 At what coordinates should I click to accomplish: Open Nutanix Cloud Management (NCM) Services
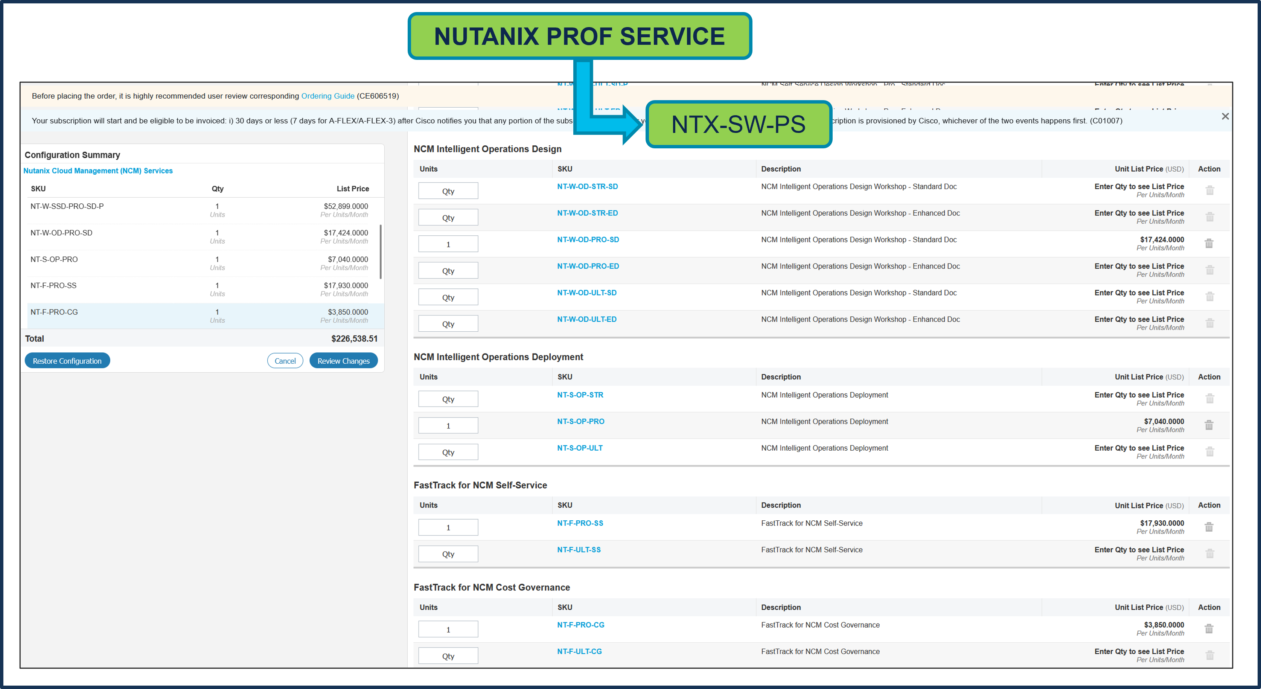pos(98,171)
